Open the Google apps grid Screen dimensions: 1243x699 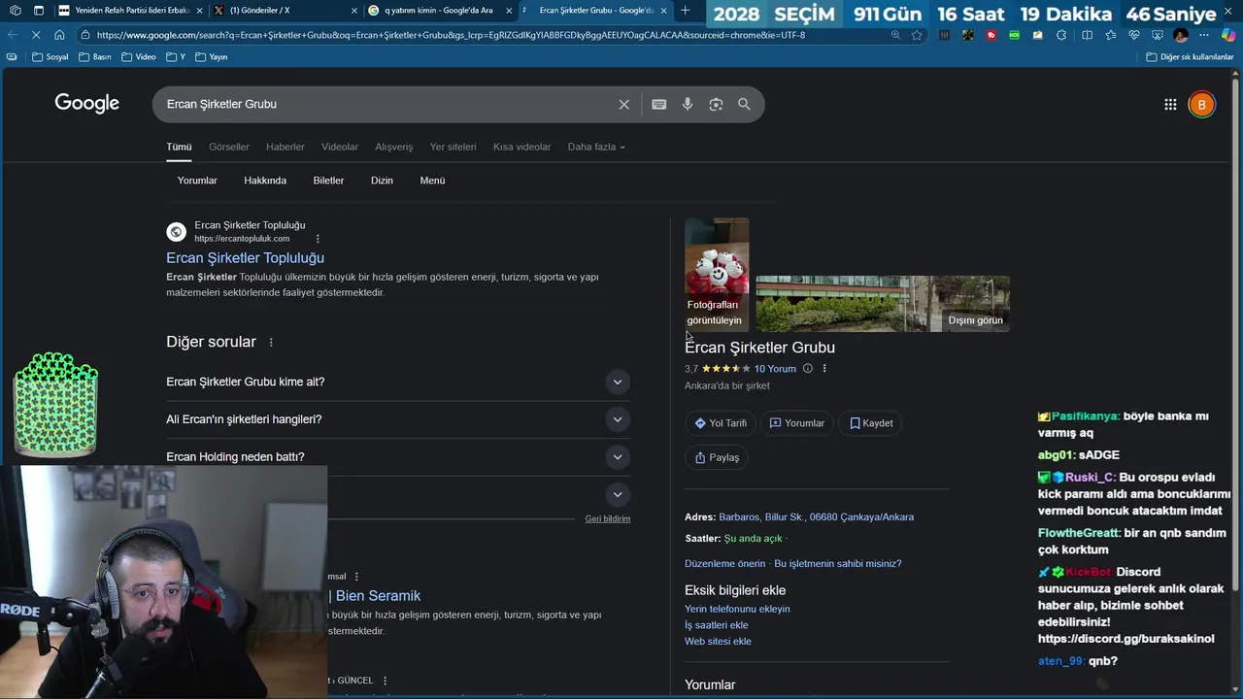tap(1170, 104)
